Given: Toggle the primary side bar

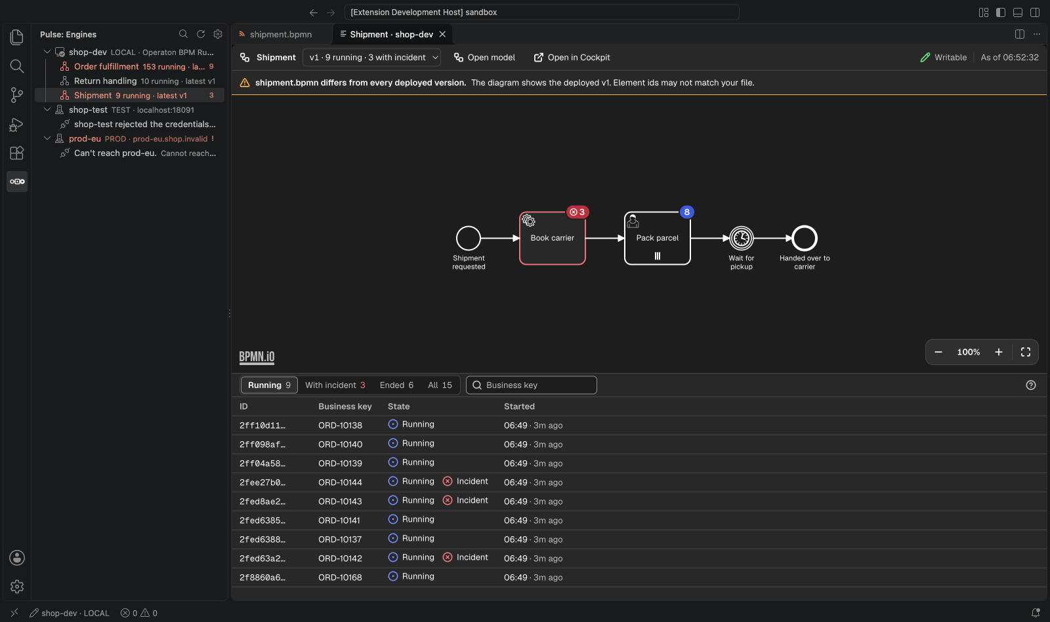Looking at the screenshot, I should 1001,12.
